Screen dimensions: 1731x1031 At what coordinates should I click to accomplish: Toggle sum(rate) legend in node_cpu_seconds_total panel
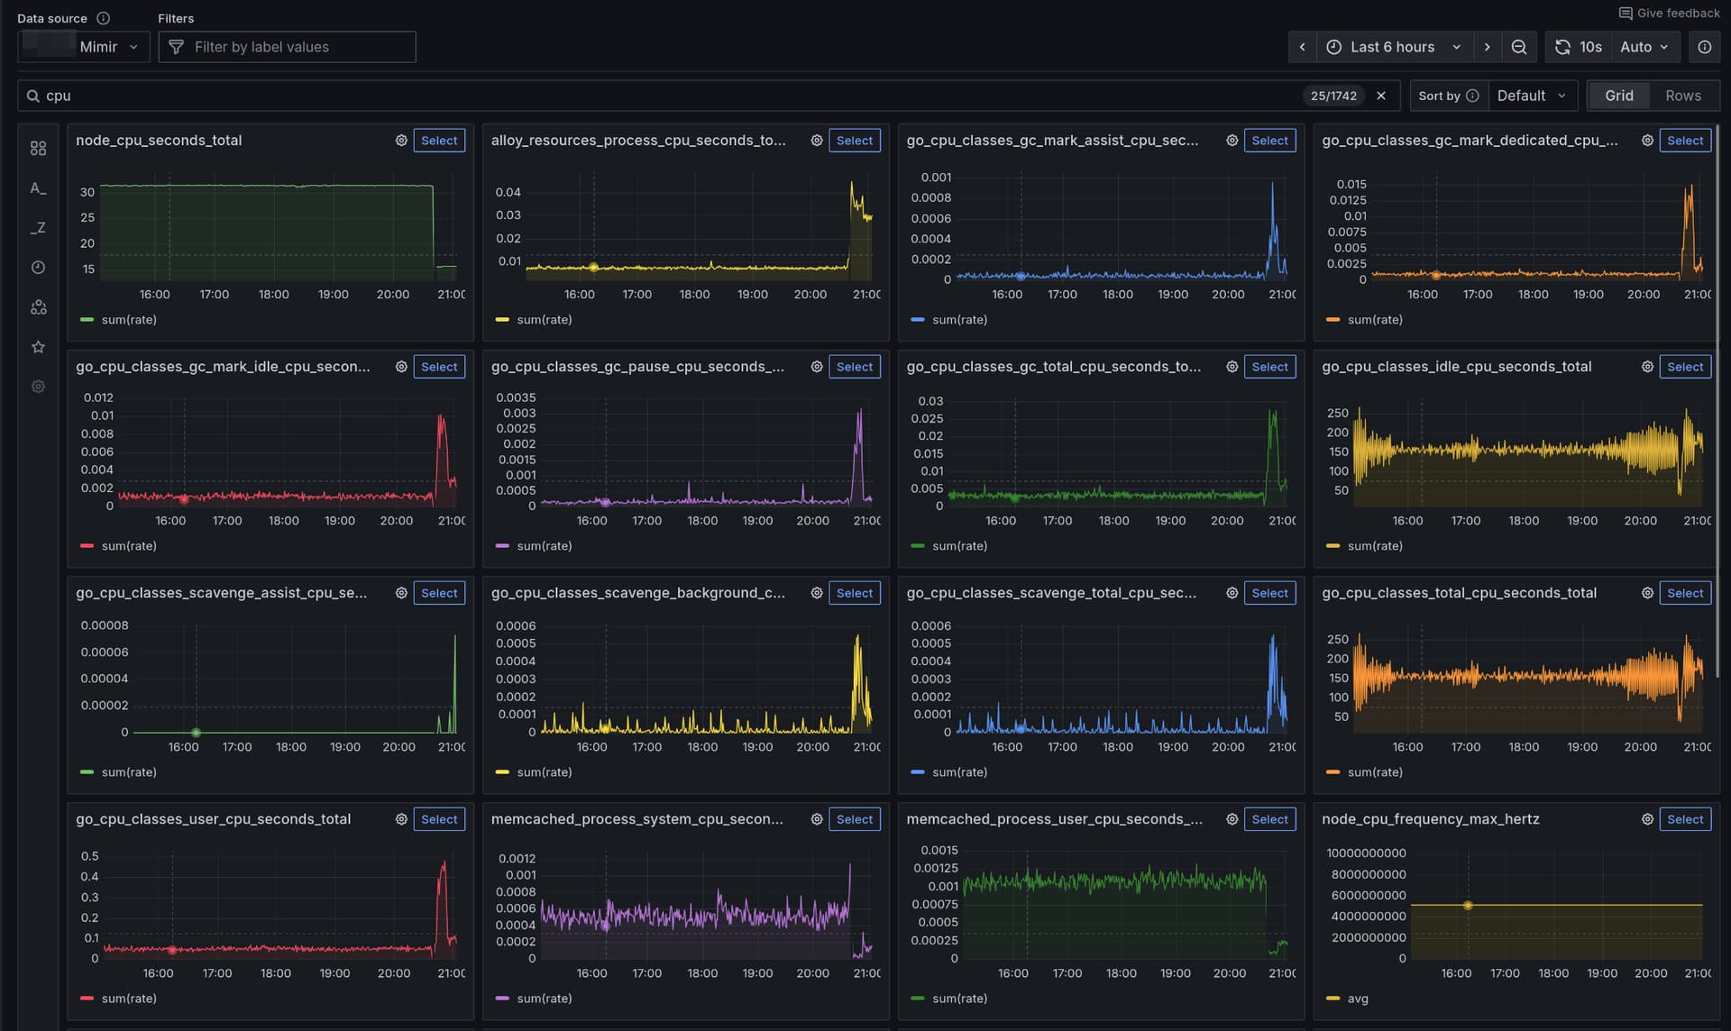point(128,320)
